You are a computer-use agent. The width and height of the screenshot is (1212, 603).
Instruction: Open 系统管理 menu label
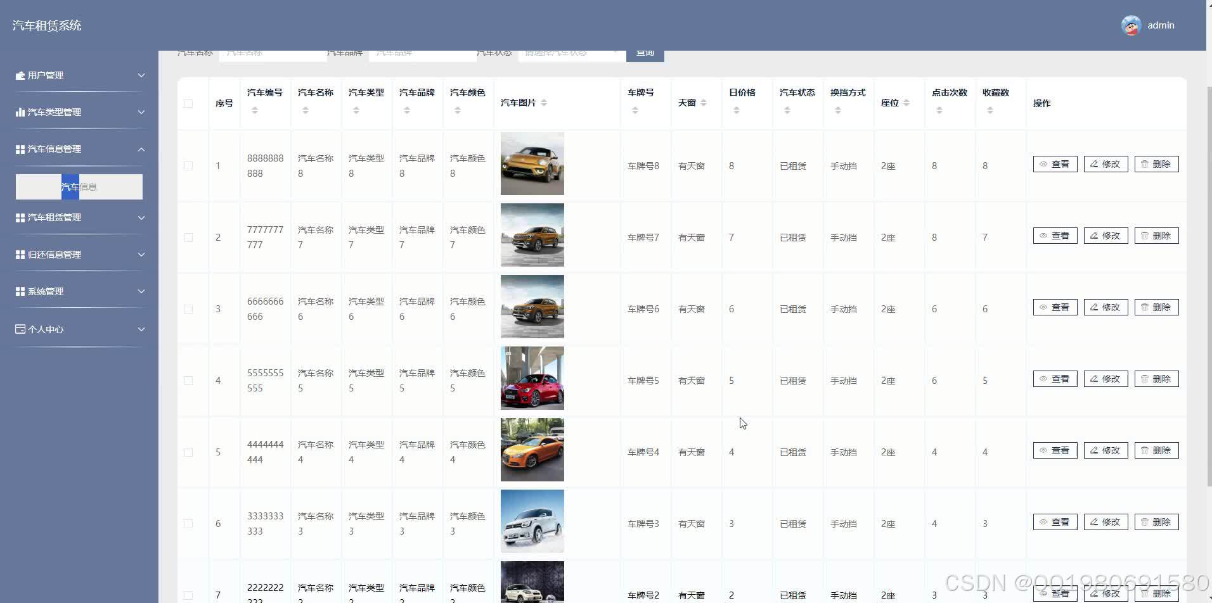[46, 291]
